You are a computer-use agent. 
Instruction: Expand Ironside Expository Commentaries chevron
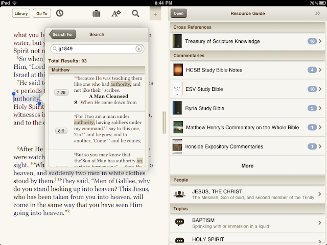click(x=320, y=146)
